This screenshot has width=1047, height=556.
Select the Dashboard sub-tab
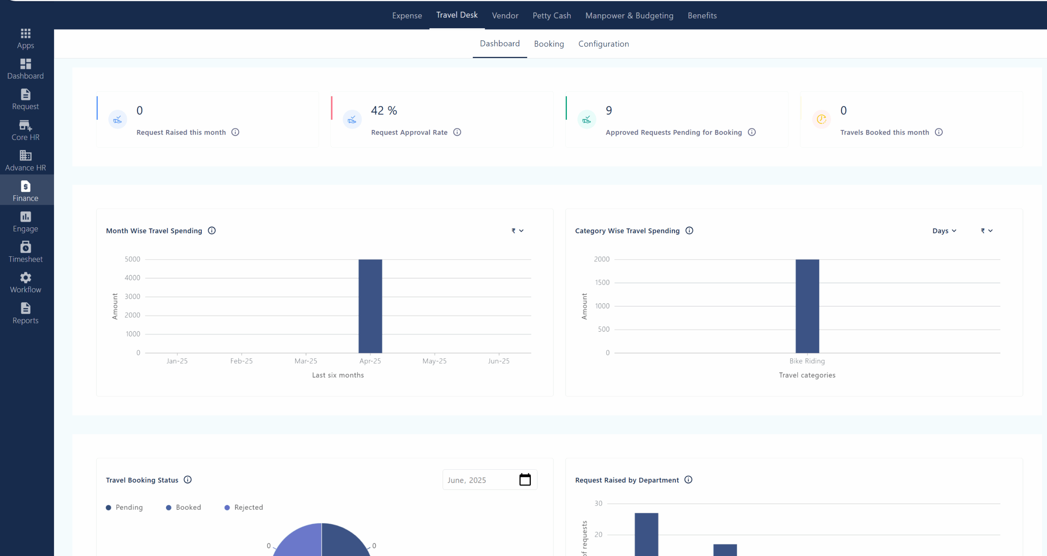pos(500,44)
